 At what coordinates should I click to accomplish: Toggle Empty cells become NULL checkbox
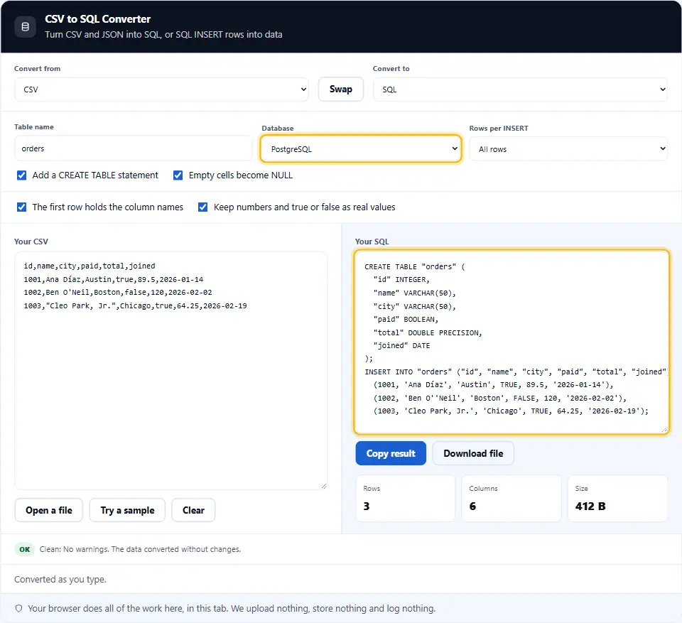click(x=178, y=175)
